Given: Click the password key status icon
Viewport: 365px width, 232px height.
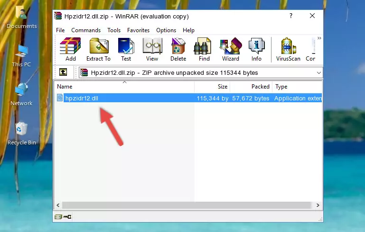Looking at the screenshot, I should (x=67, y=217).
